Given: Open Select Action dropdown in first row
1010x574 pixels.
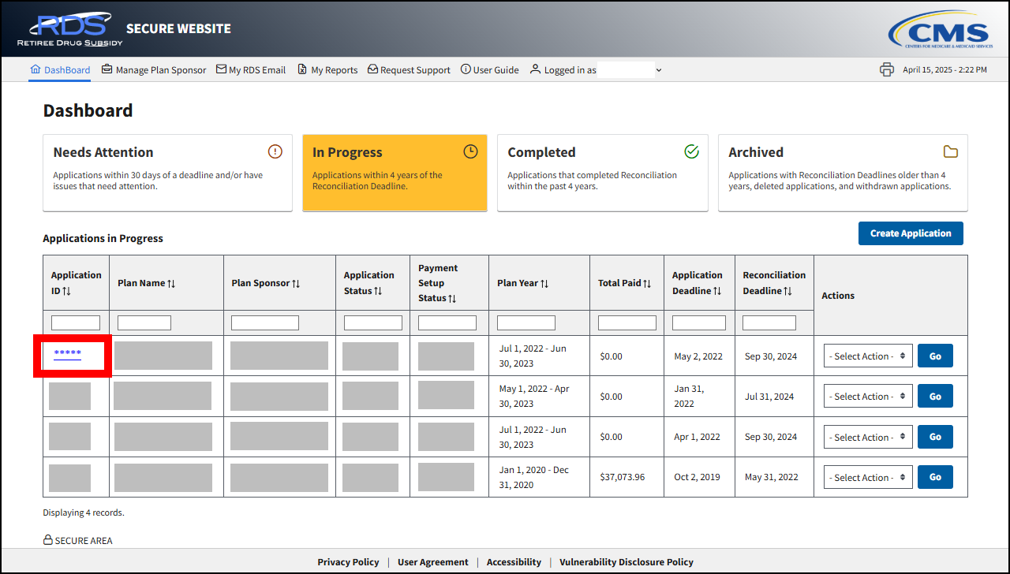Looking at the screenshot, I should [x=868, y=356].
